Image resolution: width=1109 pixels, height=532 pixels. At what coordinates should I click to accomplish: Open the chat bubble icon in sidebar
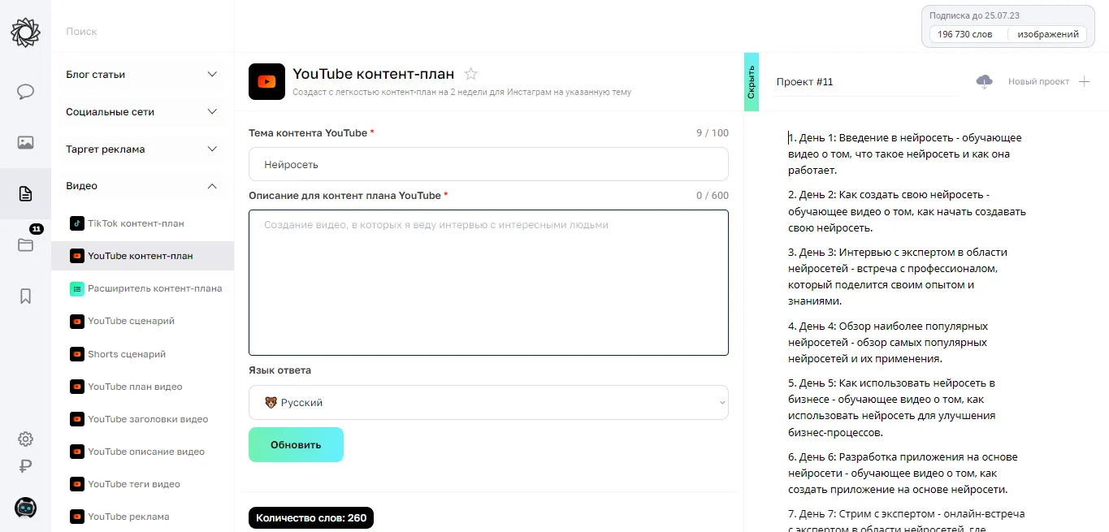[x=25, y=91]
